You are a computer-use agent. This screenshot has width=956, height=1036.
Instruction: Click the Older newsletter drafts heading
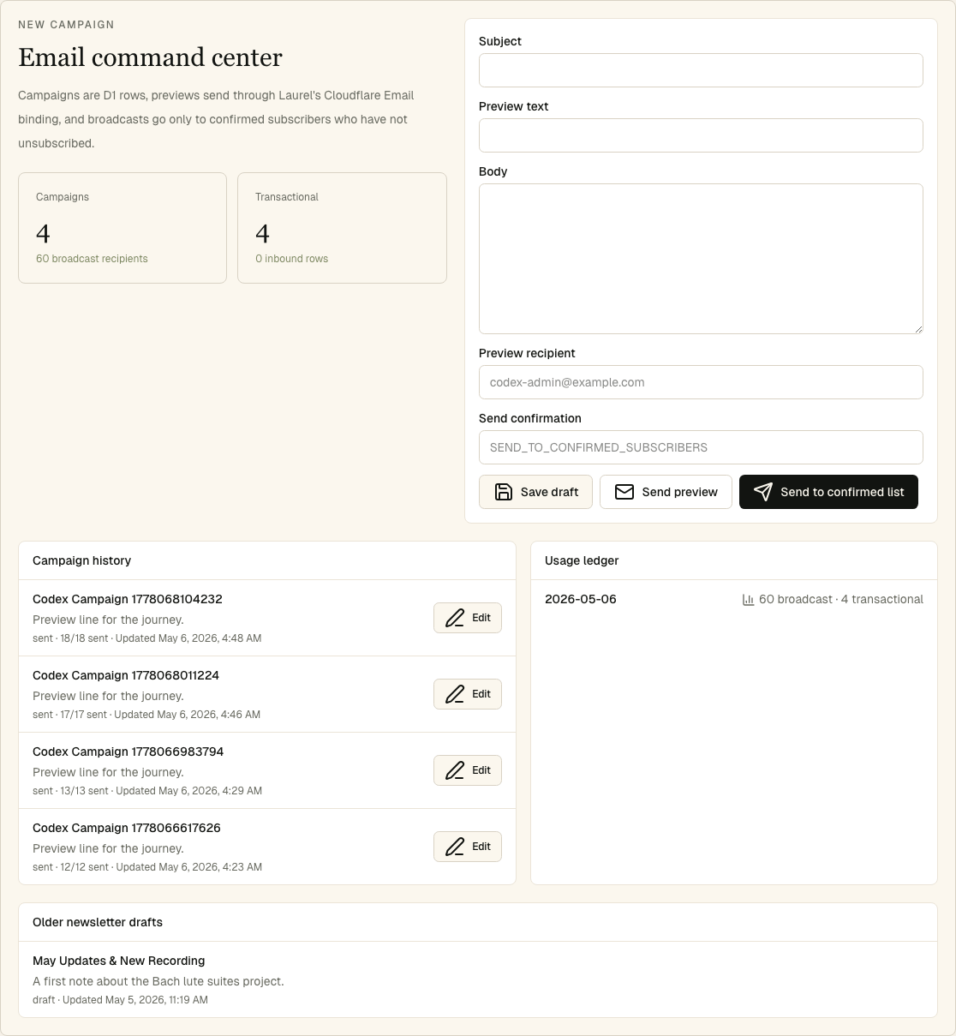pos(98,922)
